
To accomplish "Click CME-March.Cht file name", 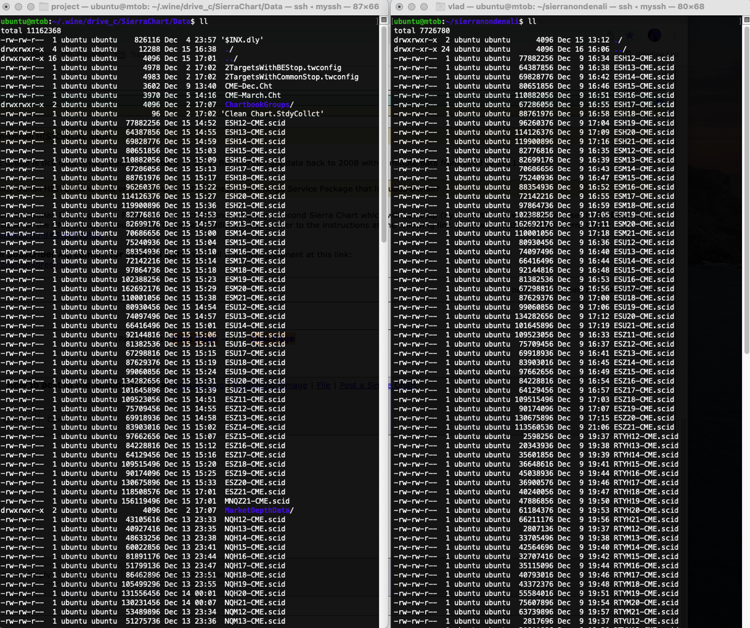I will point(253,95).
